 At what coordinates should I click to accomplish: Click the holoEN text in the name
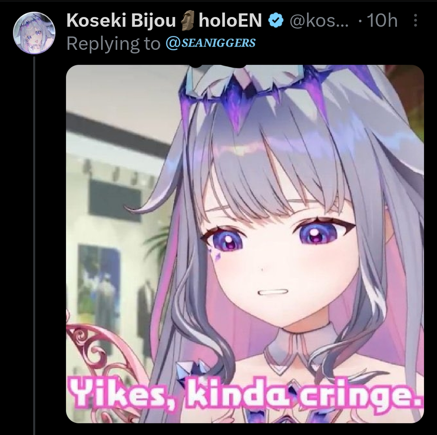coord(230,21)
